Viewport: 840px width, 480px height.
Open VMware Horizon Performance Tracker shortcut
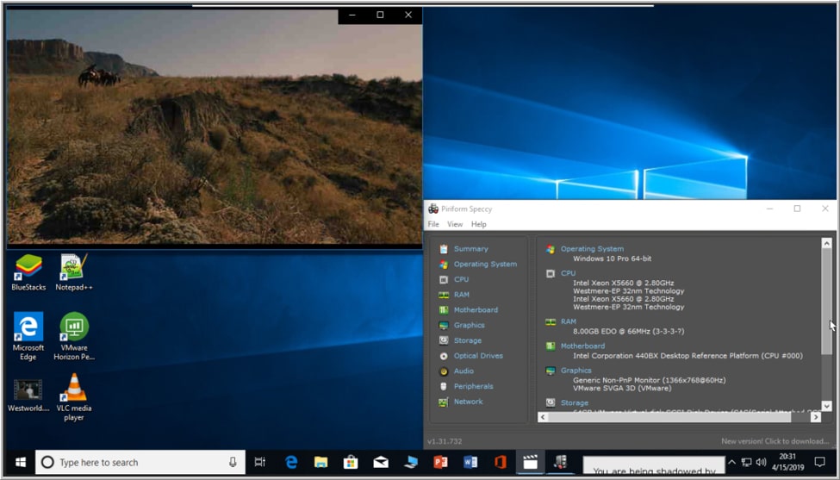tap(74, 336)
